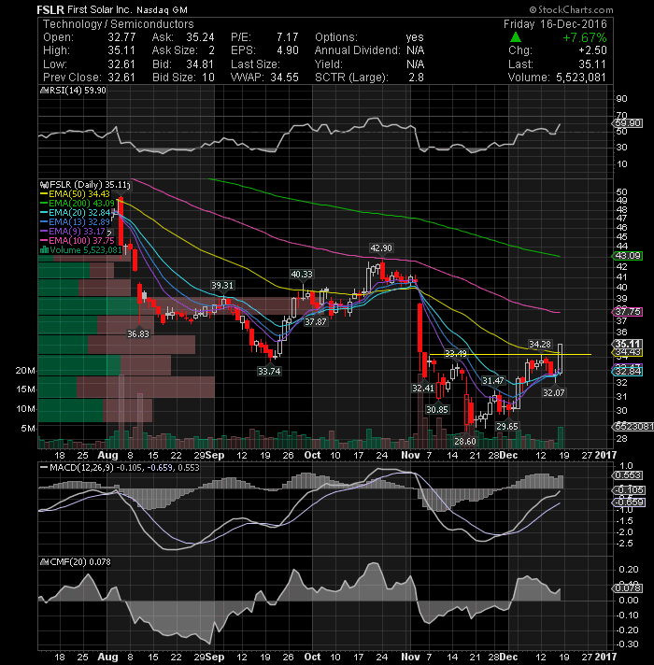
Task: Click the P/E value 7.17
Action: pos(287,37)
